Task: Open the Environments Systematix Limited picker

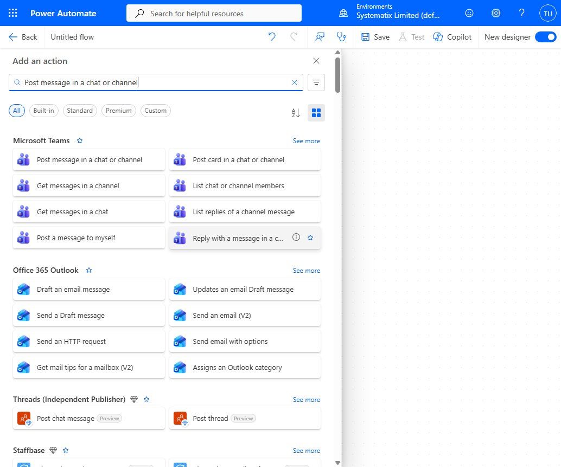Action: [x=398, y=11]
